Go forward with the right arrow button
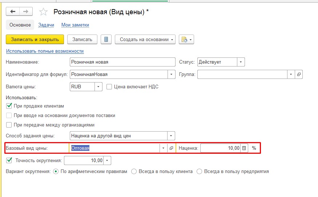The image size is (318, 197). click(x=26, y=12)
